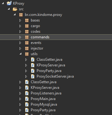Select the src folder label
Image resolution: width=112 pixels, height=115 pixels.
21,9
